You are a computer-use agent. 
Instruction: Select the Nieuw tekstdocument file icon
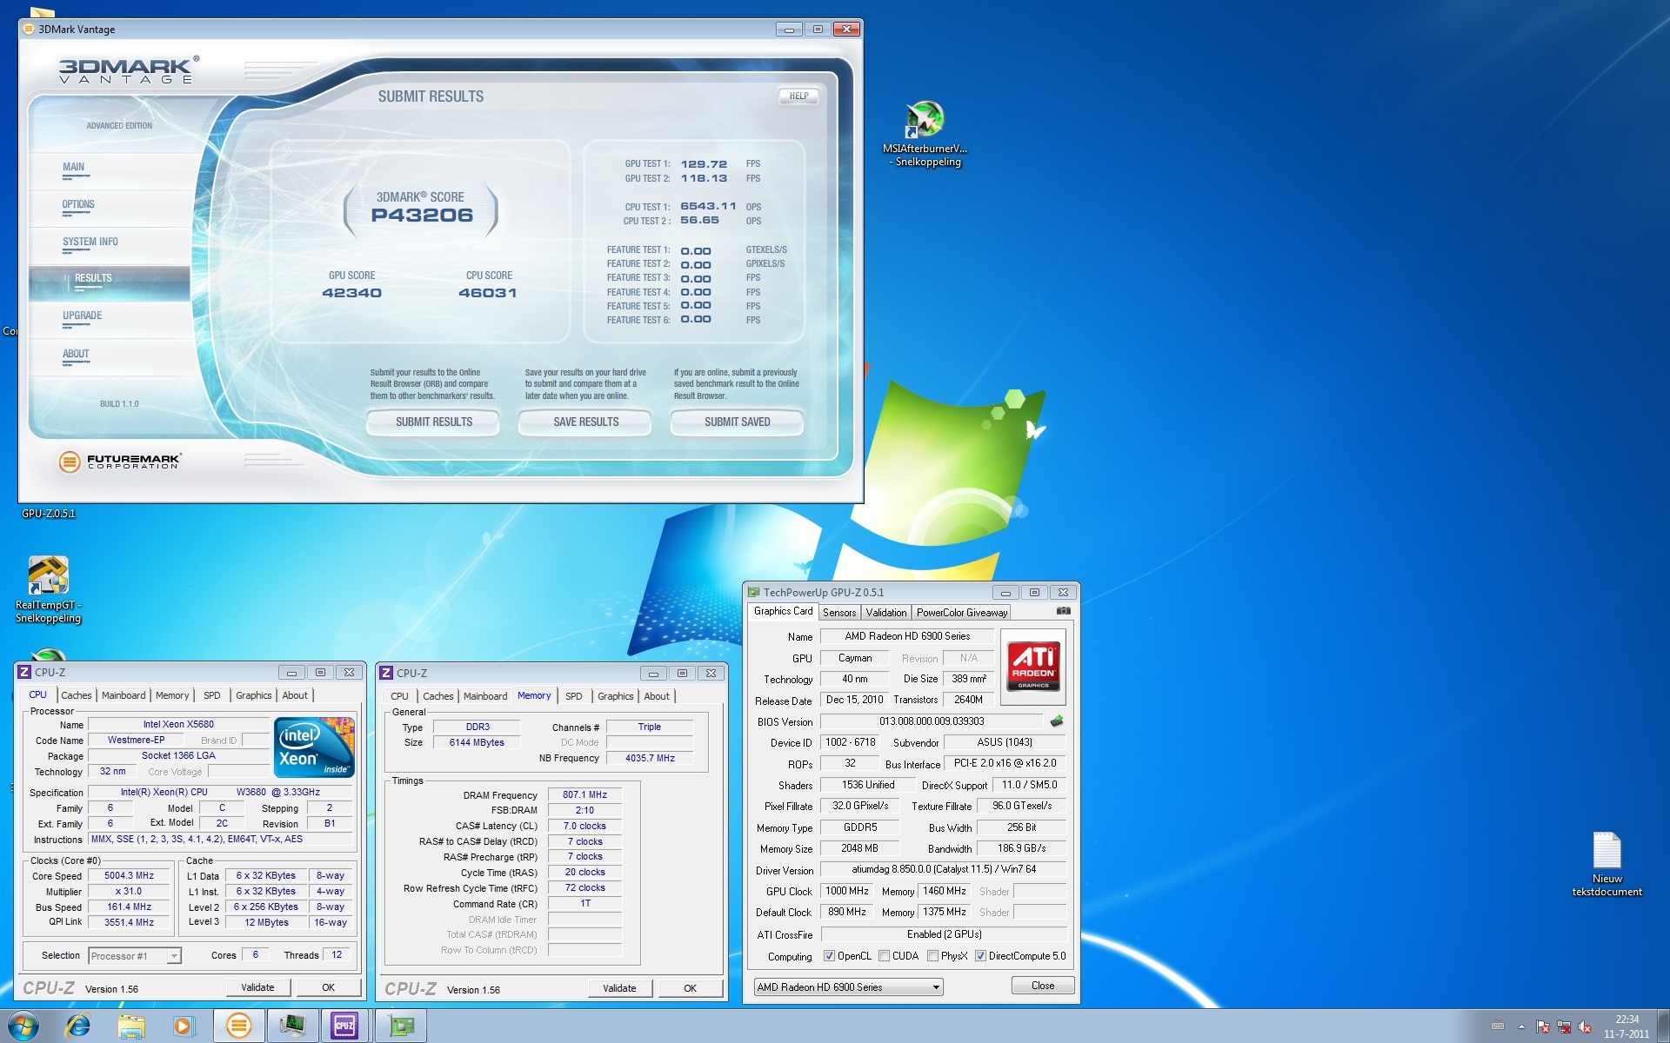[x=1607, y=864]
